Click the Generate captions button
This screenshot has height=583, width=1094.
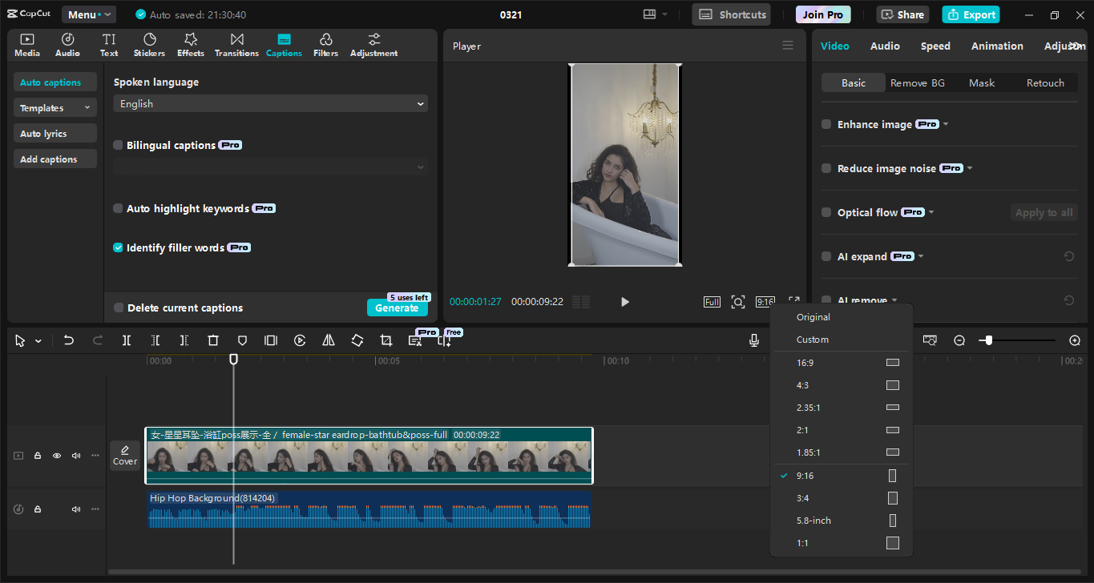(x=397, y=307)
